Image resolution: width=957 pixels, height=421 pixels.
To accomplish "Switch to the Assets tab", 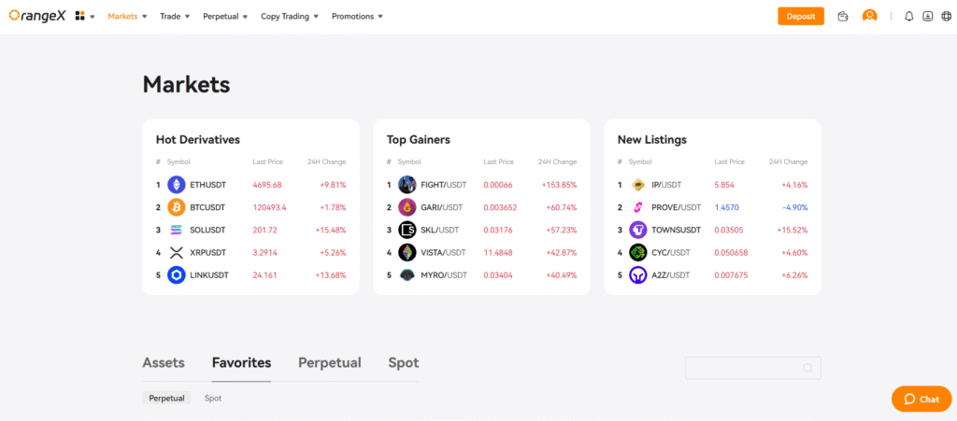I will (164, 363).
